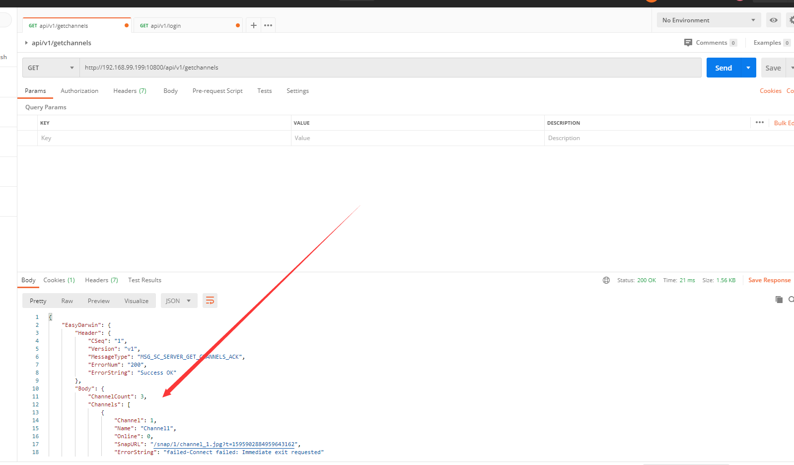Screen dimensions: 794x465
Task: Select the Params tab
Action: (x=35, y=91)
